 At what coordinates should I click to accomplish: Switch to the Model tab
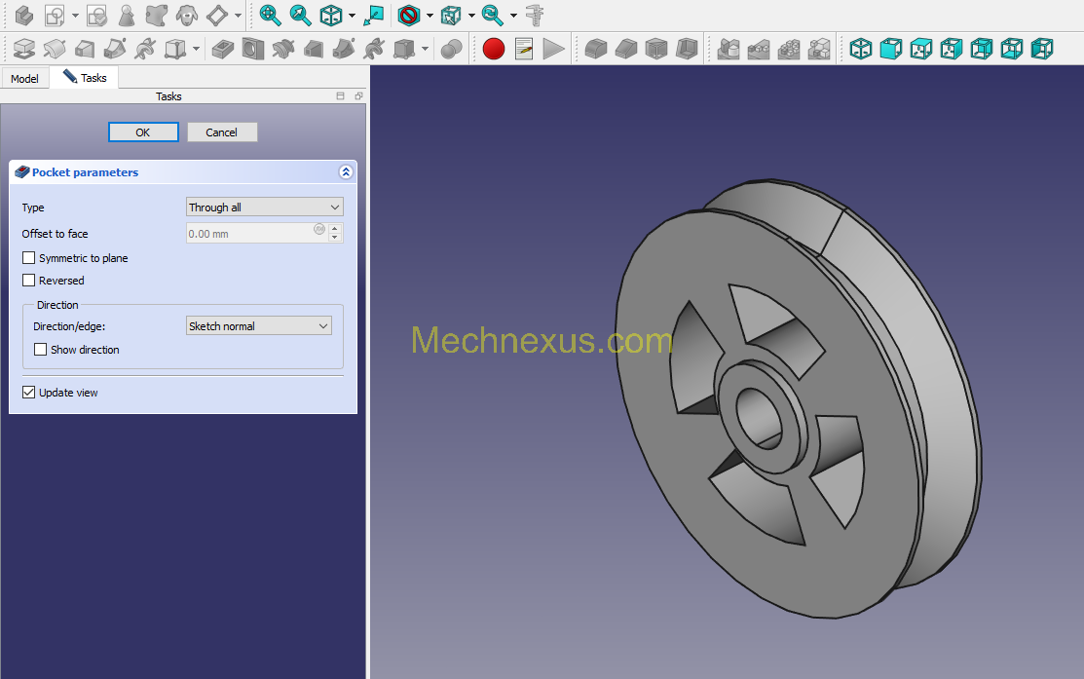pos(25,79)
